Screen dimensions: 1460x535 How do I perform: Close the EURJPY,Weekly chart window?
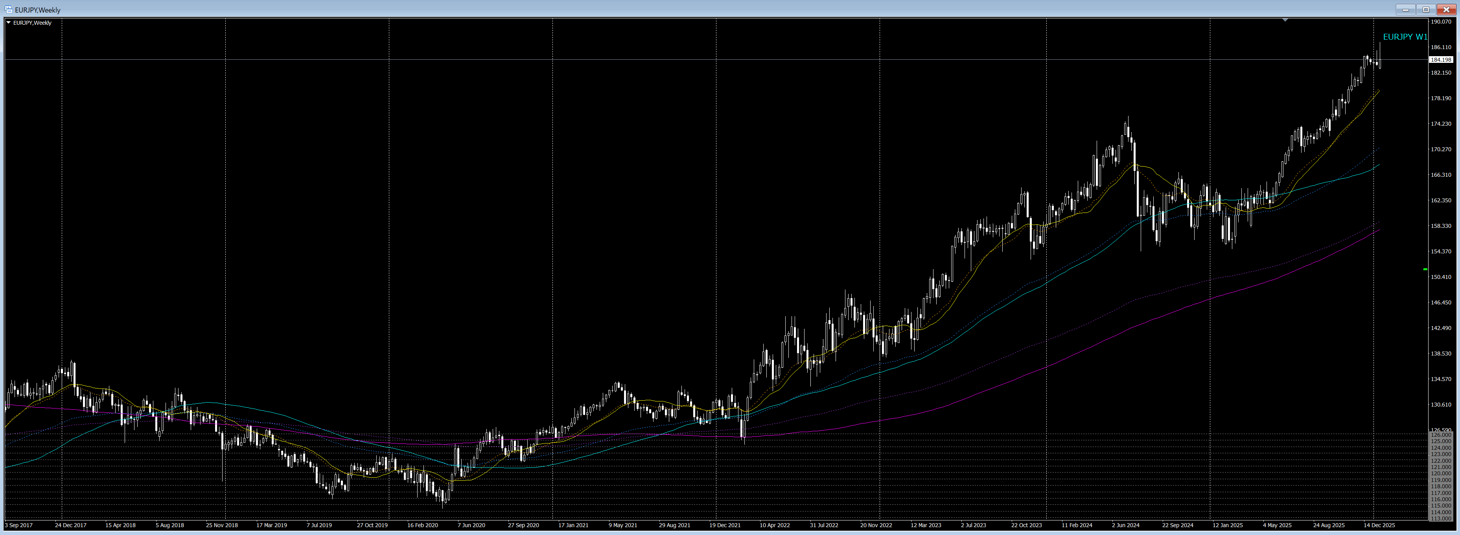click(1446, 10)
